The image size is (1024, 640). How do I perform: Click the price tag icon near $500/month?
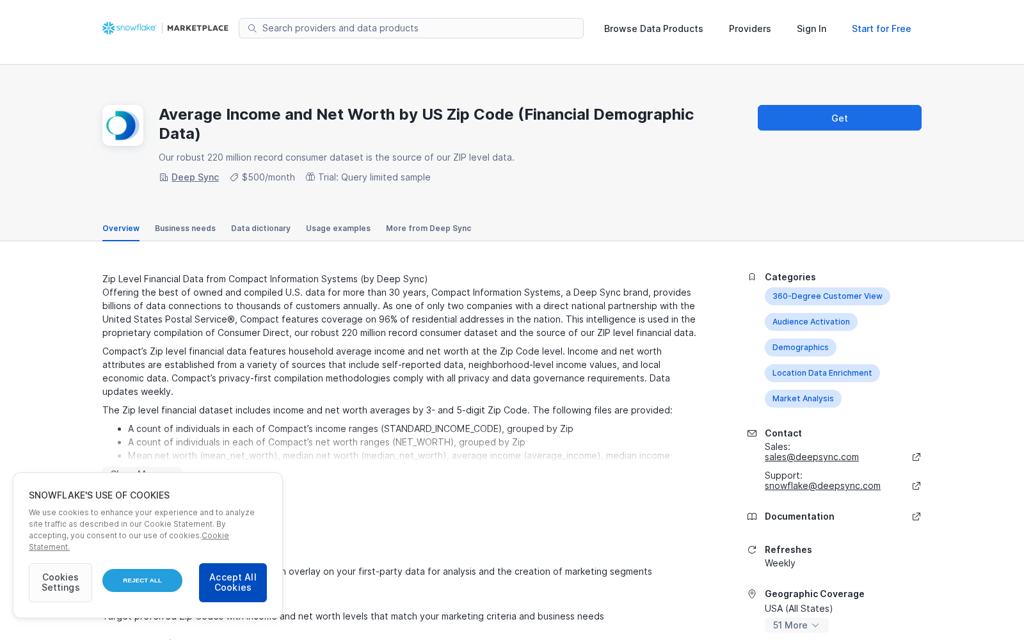[x=234, y=177]
